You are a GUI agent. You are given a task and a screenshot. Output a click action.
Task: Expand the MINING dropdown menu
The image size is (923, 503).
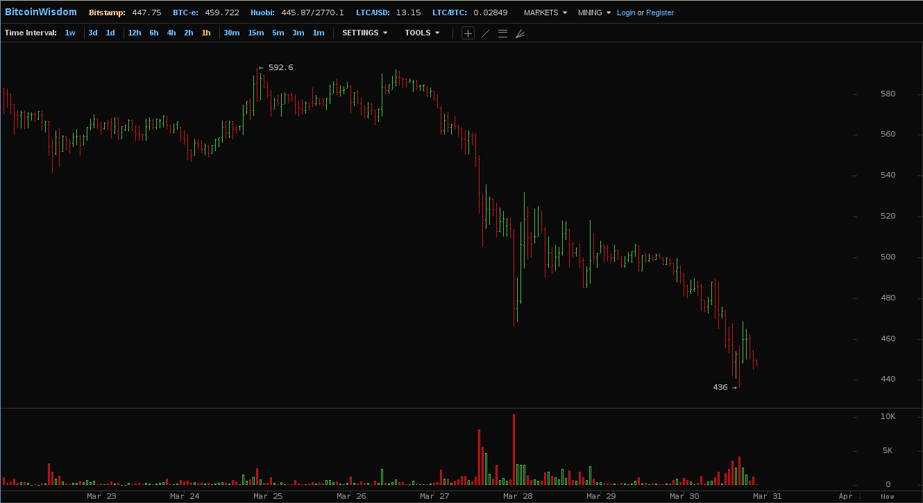point(594,12)
